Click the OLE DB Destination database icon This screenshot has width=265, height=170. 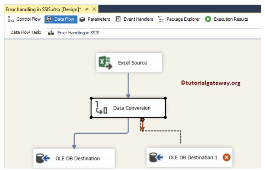(43, 158)
